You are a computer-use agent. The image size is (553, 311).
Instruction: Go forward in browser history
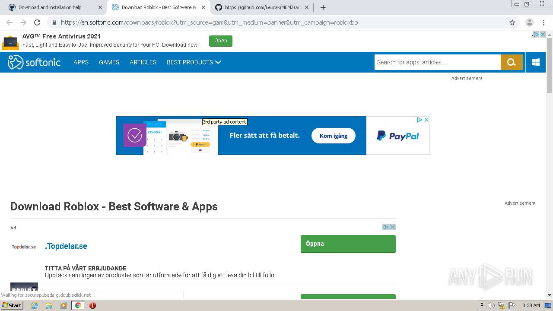(23, 22)
